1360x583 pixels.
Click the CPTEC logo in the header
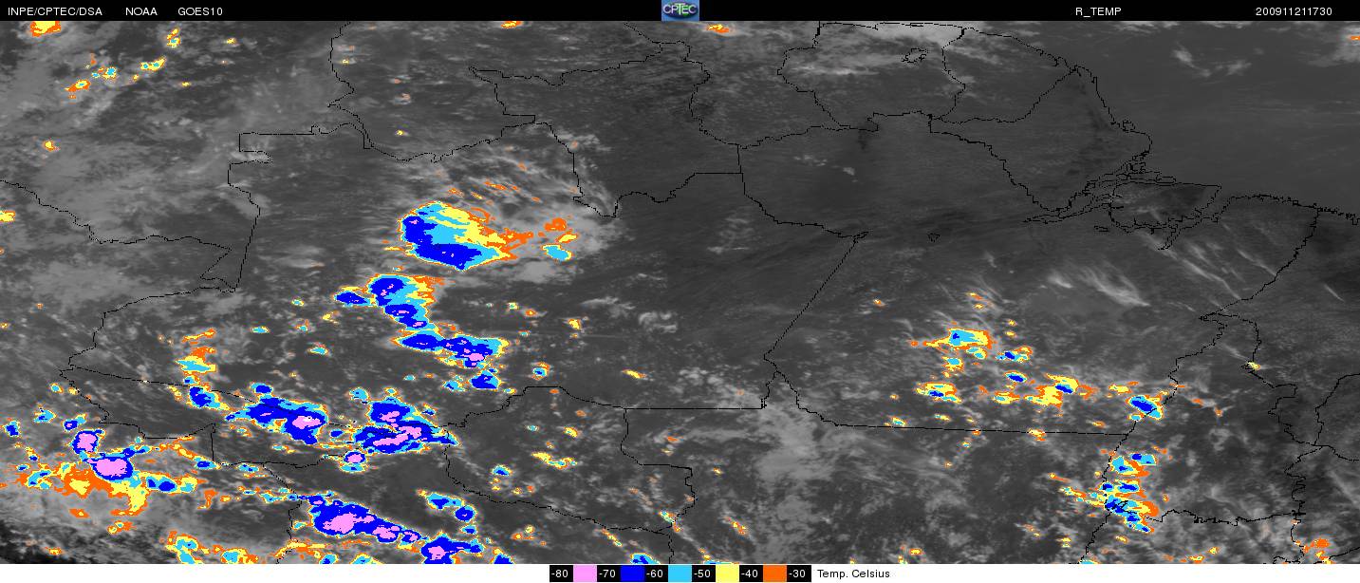click(x=680, y=10)
